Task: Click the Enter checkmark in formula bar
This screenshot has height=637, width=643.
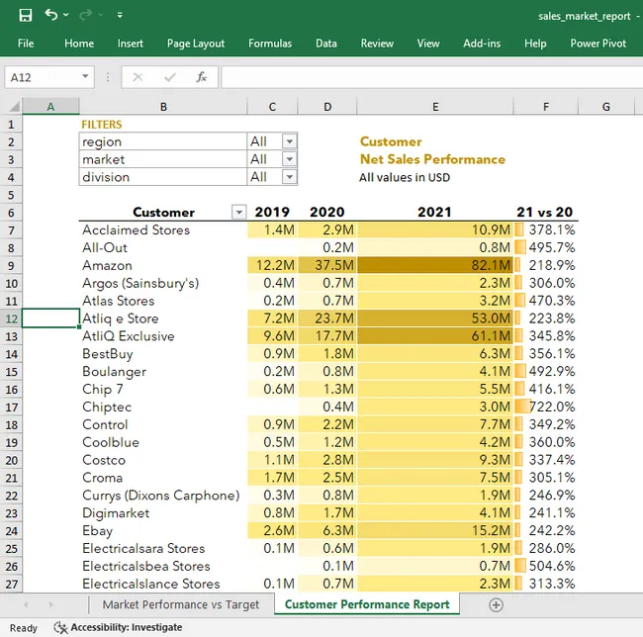Action: tap(169, 77)
